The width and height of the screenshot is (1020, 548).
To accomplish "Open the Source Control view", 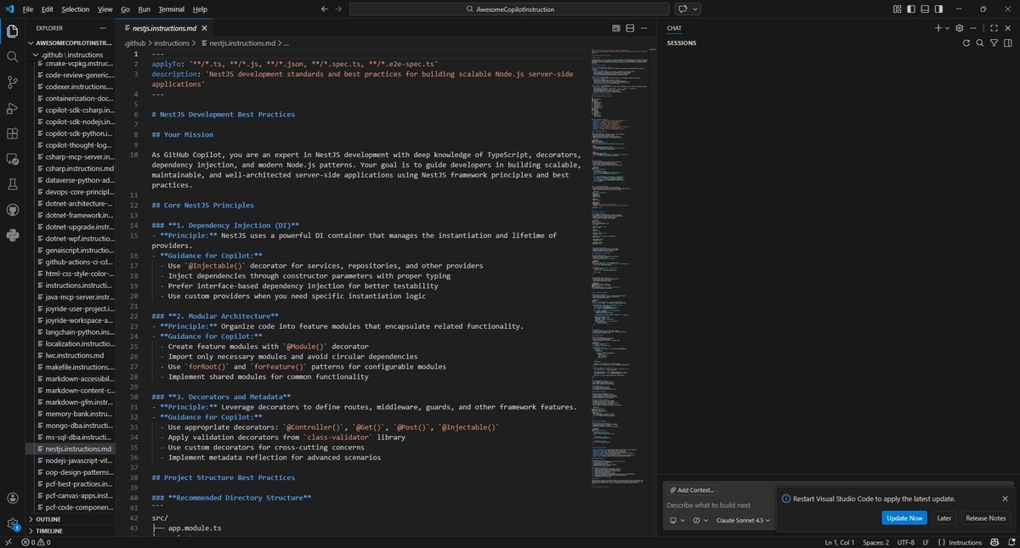I will (12, 82).
